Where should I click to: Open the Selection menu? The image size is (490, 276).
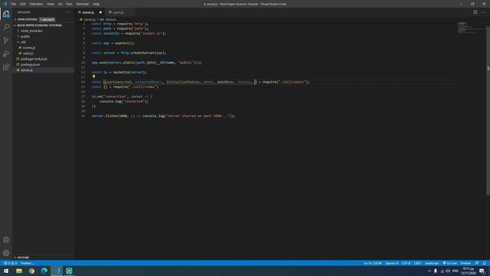click(36, 4)
